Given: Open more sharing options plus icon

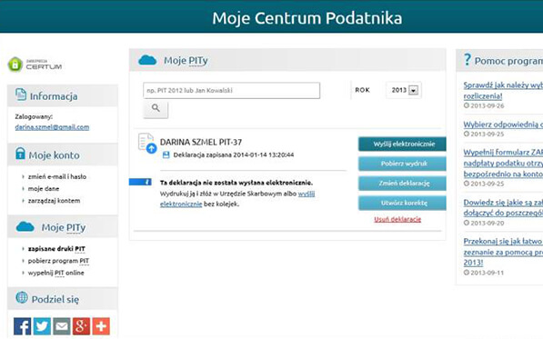Looking at the screenshot, I should tap(101, 326).
